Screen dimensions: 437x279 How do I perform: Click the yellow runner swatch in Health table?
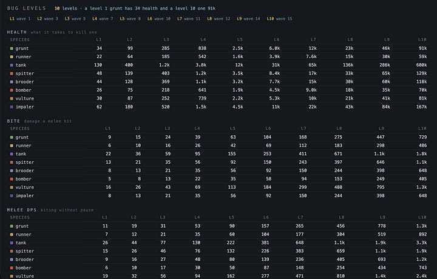tap(12, 57)
